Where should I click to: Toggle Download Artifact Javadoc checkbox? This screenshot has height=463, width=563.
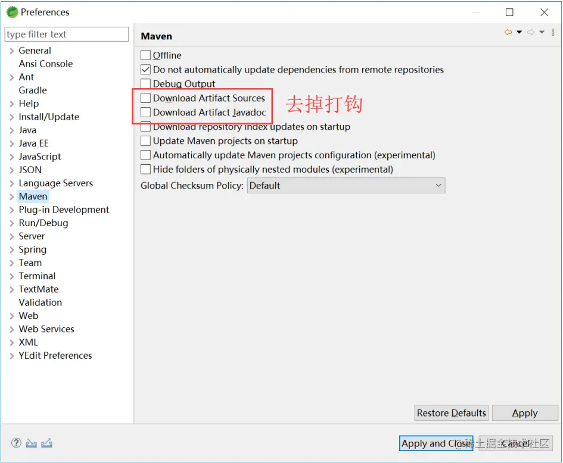(145, 112)
